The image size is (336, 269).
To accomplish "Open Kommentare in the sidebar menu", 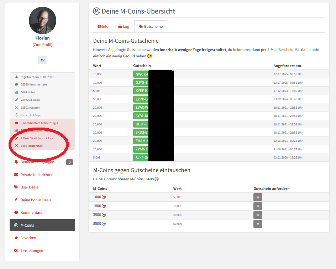I will coord(31,212).
